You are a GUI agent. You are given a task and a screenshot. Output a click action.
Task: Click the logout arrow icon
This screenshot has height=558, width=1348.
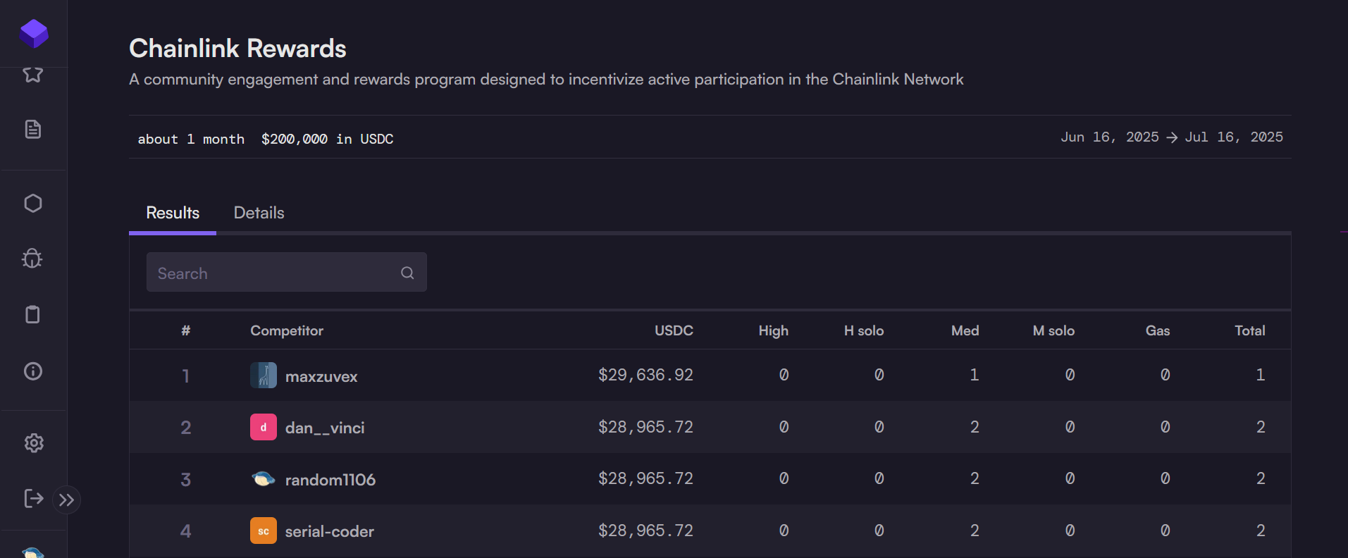[33, 499]
